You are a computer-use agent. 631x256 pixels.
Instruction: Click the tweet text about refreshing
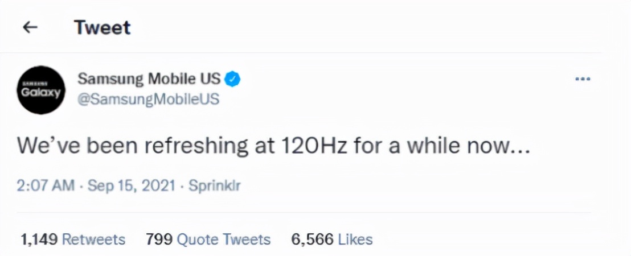273,146
